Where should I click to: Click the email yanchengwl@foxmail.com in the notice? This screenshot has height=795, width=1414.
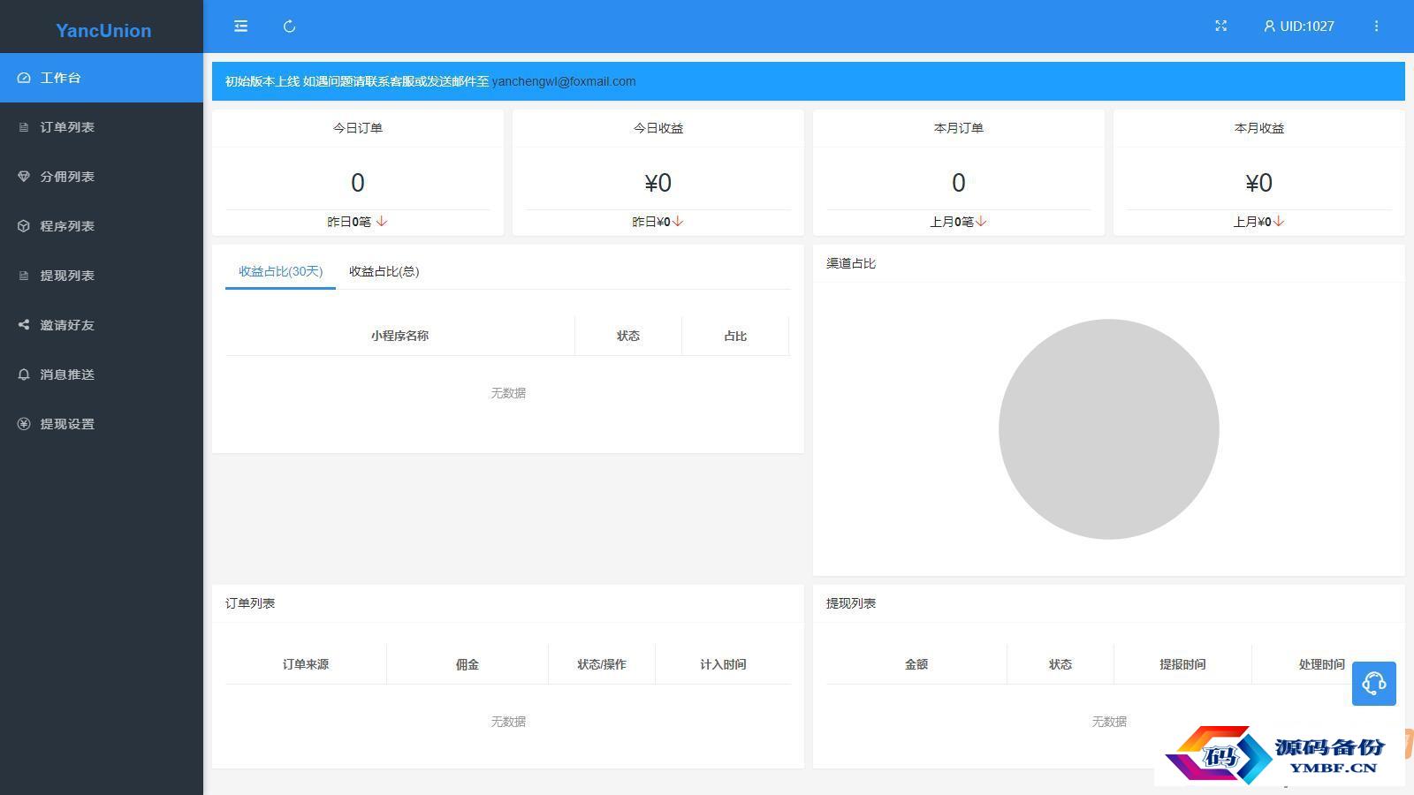(564, 81)
